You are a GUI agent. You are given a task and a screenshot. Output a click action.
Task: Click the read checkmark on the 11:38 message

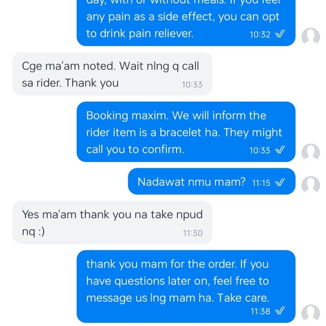coord(280,311)
